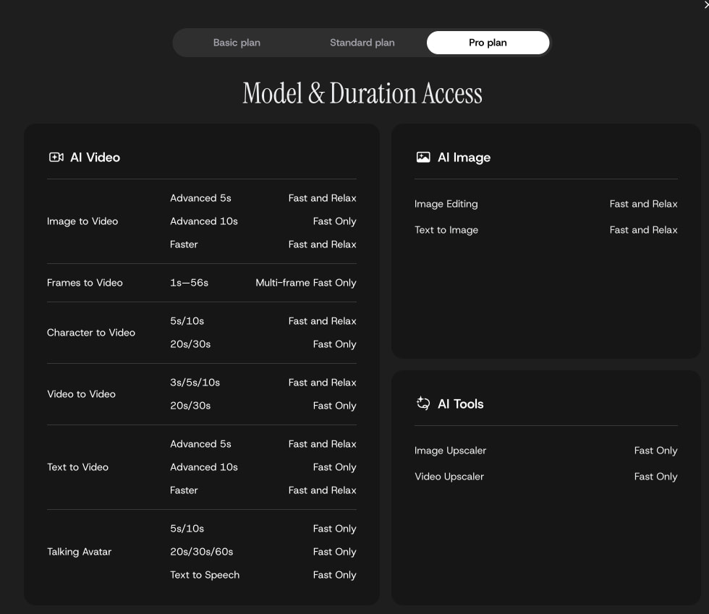This screenshot has width=709, height=614.
Task: Click the Talking Avatar label
Action: [x=79, y=552]
